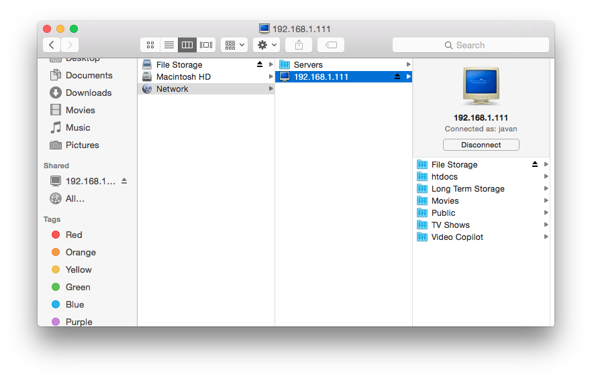Expand Macintosh HD row's disclosure arrow
The image size is (592, 380).
270,76
